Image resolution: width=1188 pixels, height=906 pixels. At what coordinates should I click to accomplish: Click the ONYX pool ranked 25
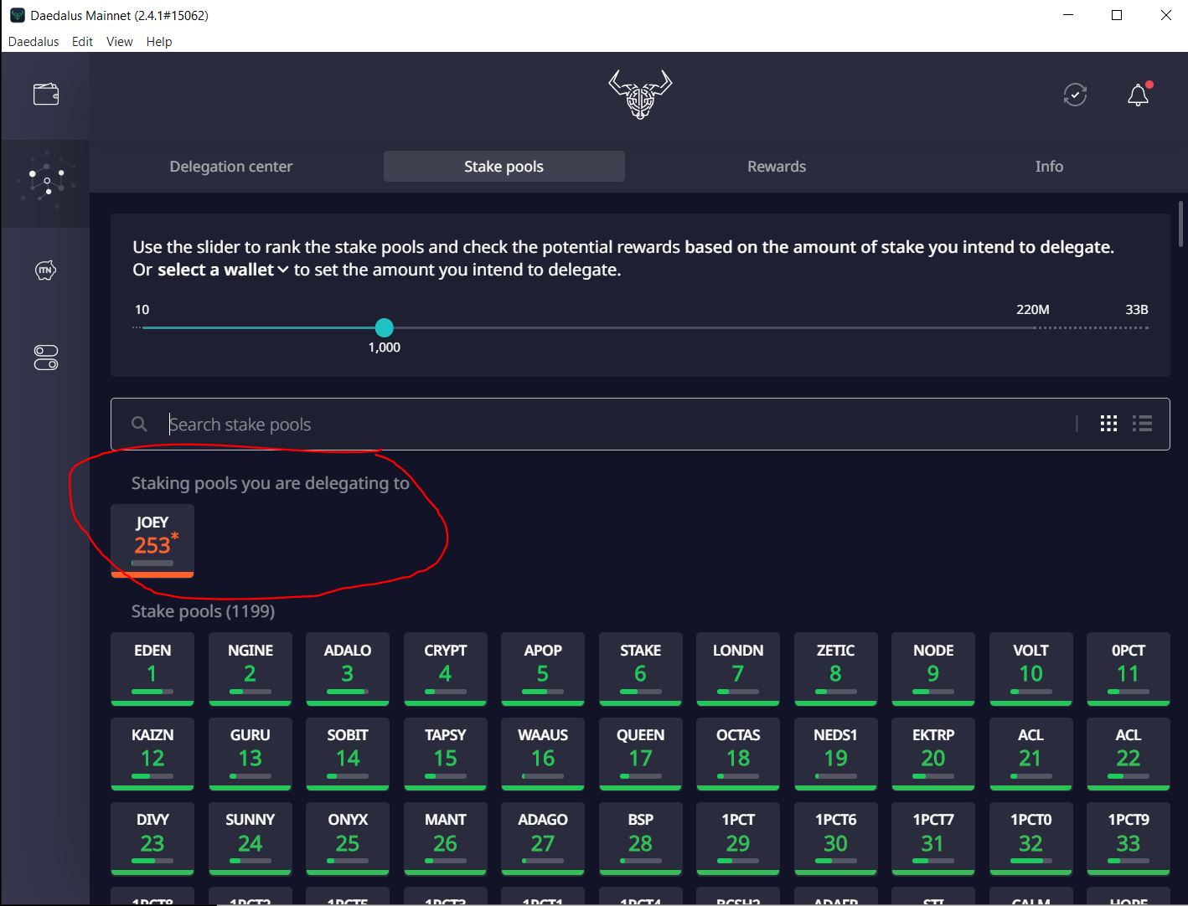[348, 839]
